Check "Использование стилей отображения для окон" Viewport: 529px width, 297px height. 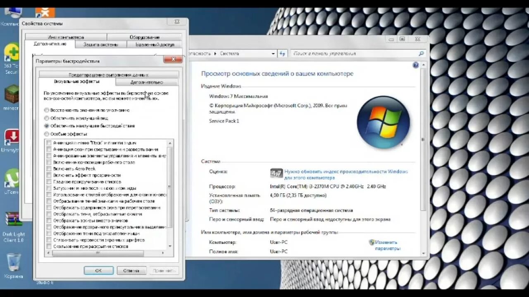(x=49, y=195)
